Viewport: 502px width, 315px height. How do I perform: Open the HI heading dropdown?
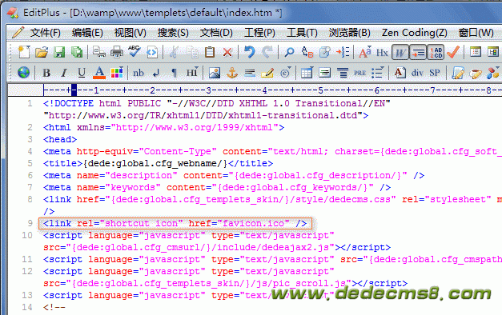(x=192, y=73)
